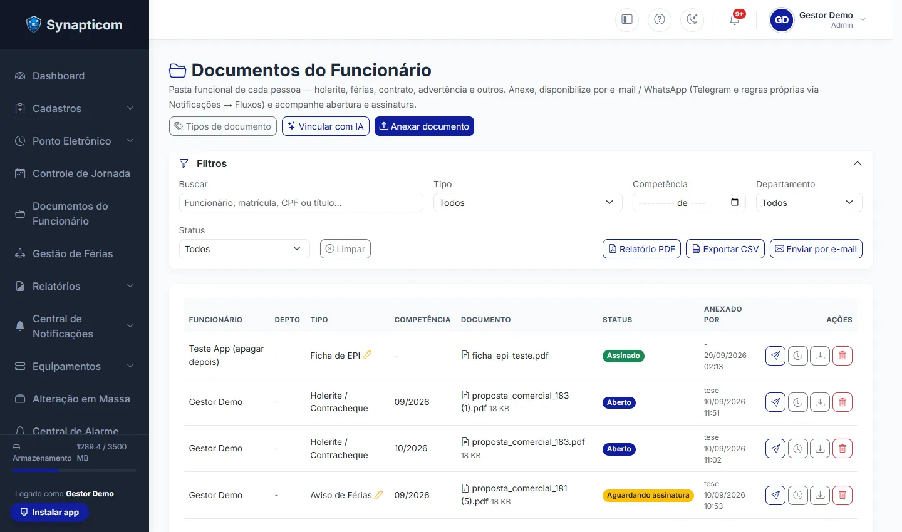This screenshot has width=902, height=532.
Task: Click the Aberto badge in 09/2026 Holerite row
Action: pos(619,402)
